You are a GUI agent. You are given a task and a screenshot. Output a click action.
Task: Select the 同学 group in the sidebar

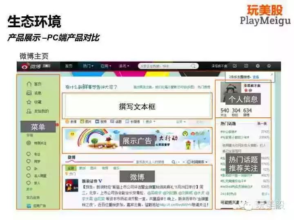click(x=33, y=161)
